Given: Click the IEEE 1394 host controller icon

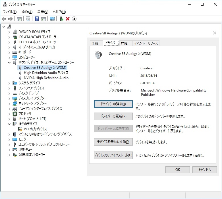Looking at the screenshot, I should click(x=15, y=42).
